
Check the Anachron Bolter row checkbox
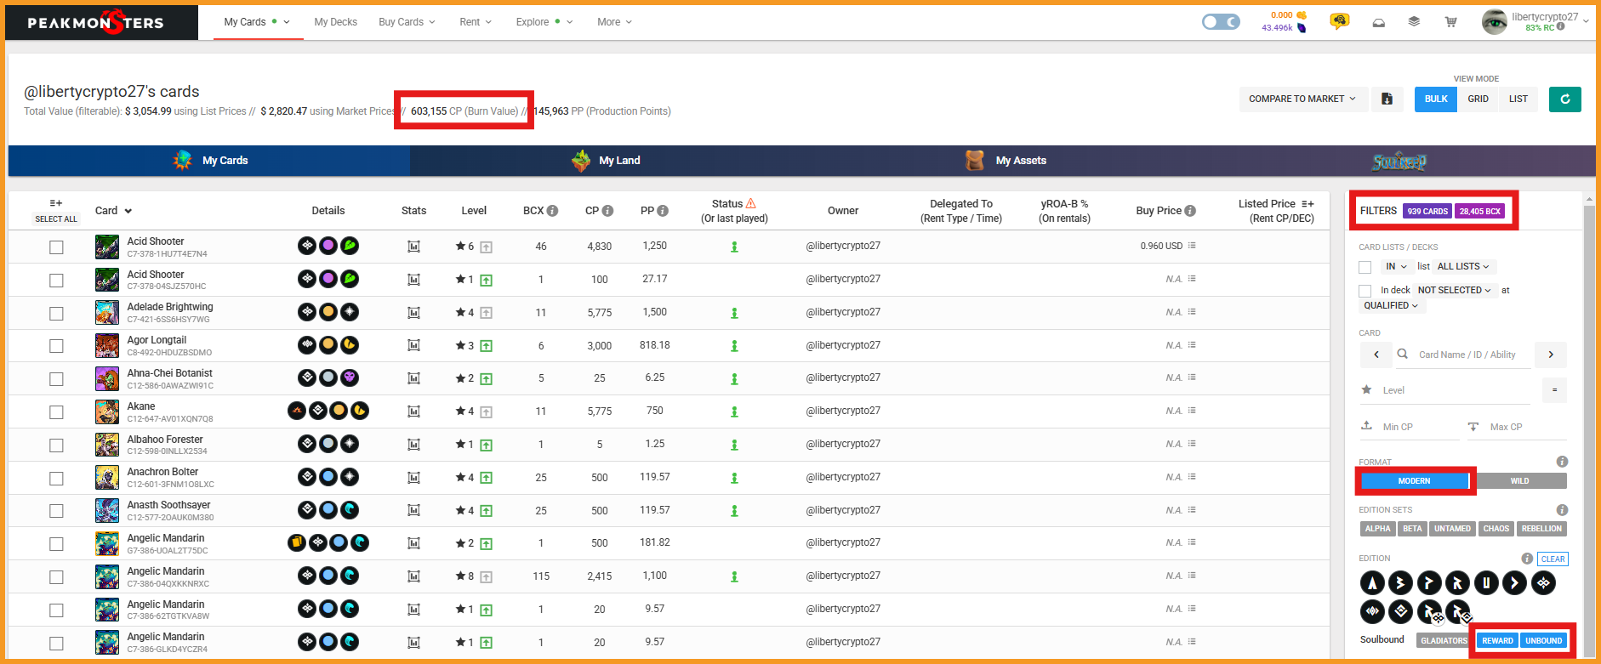tap(56, 478)
